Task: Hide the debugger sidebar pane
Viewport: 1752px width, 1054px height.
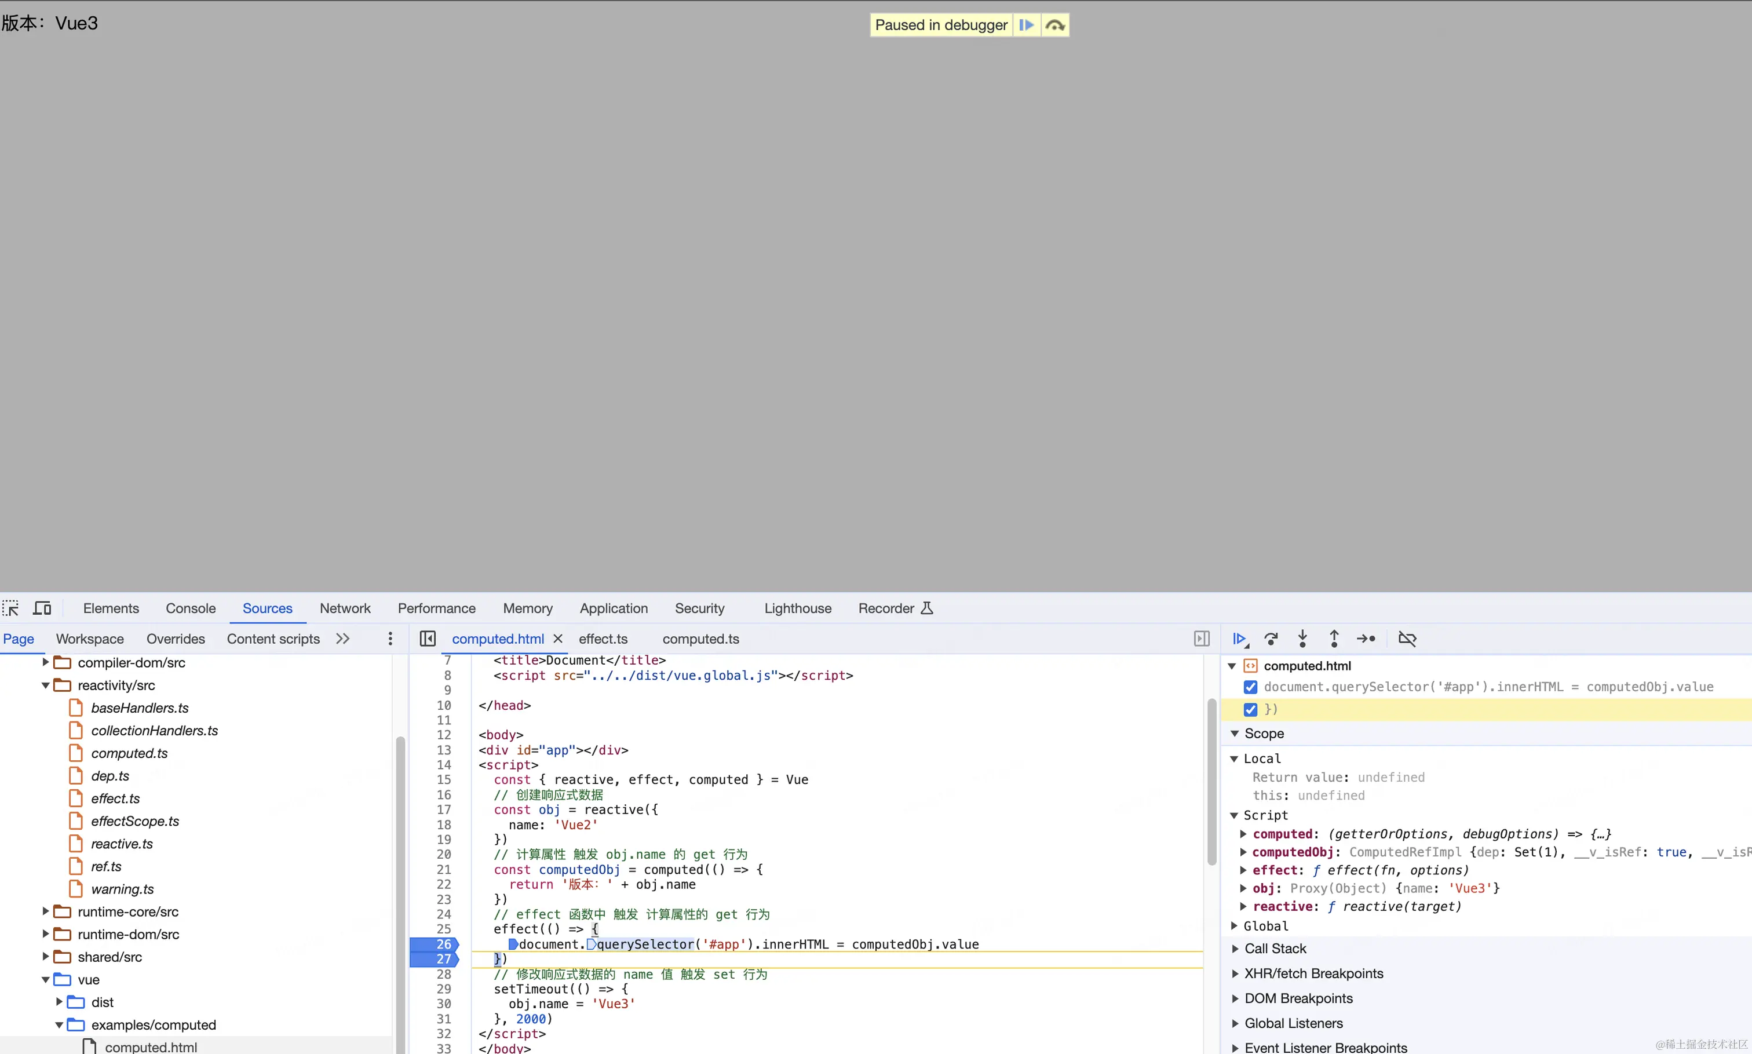Action: (1202, 639)
